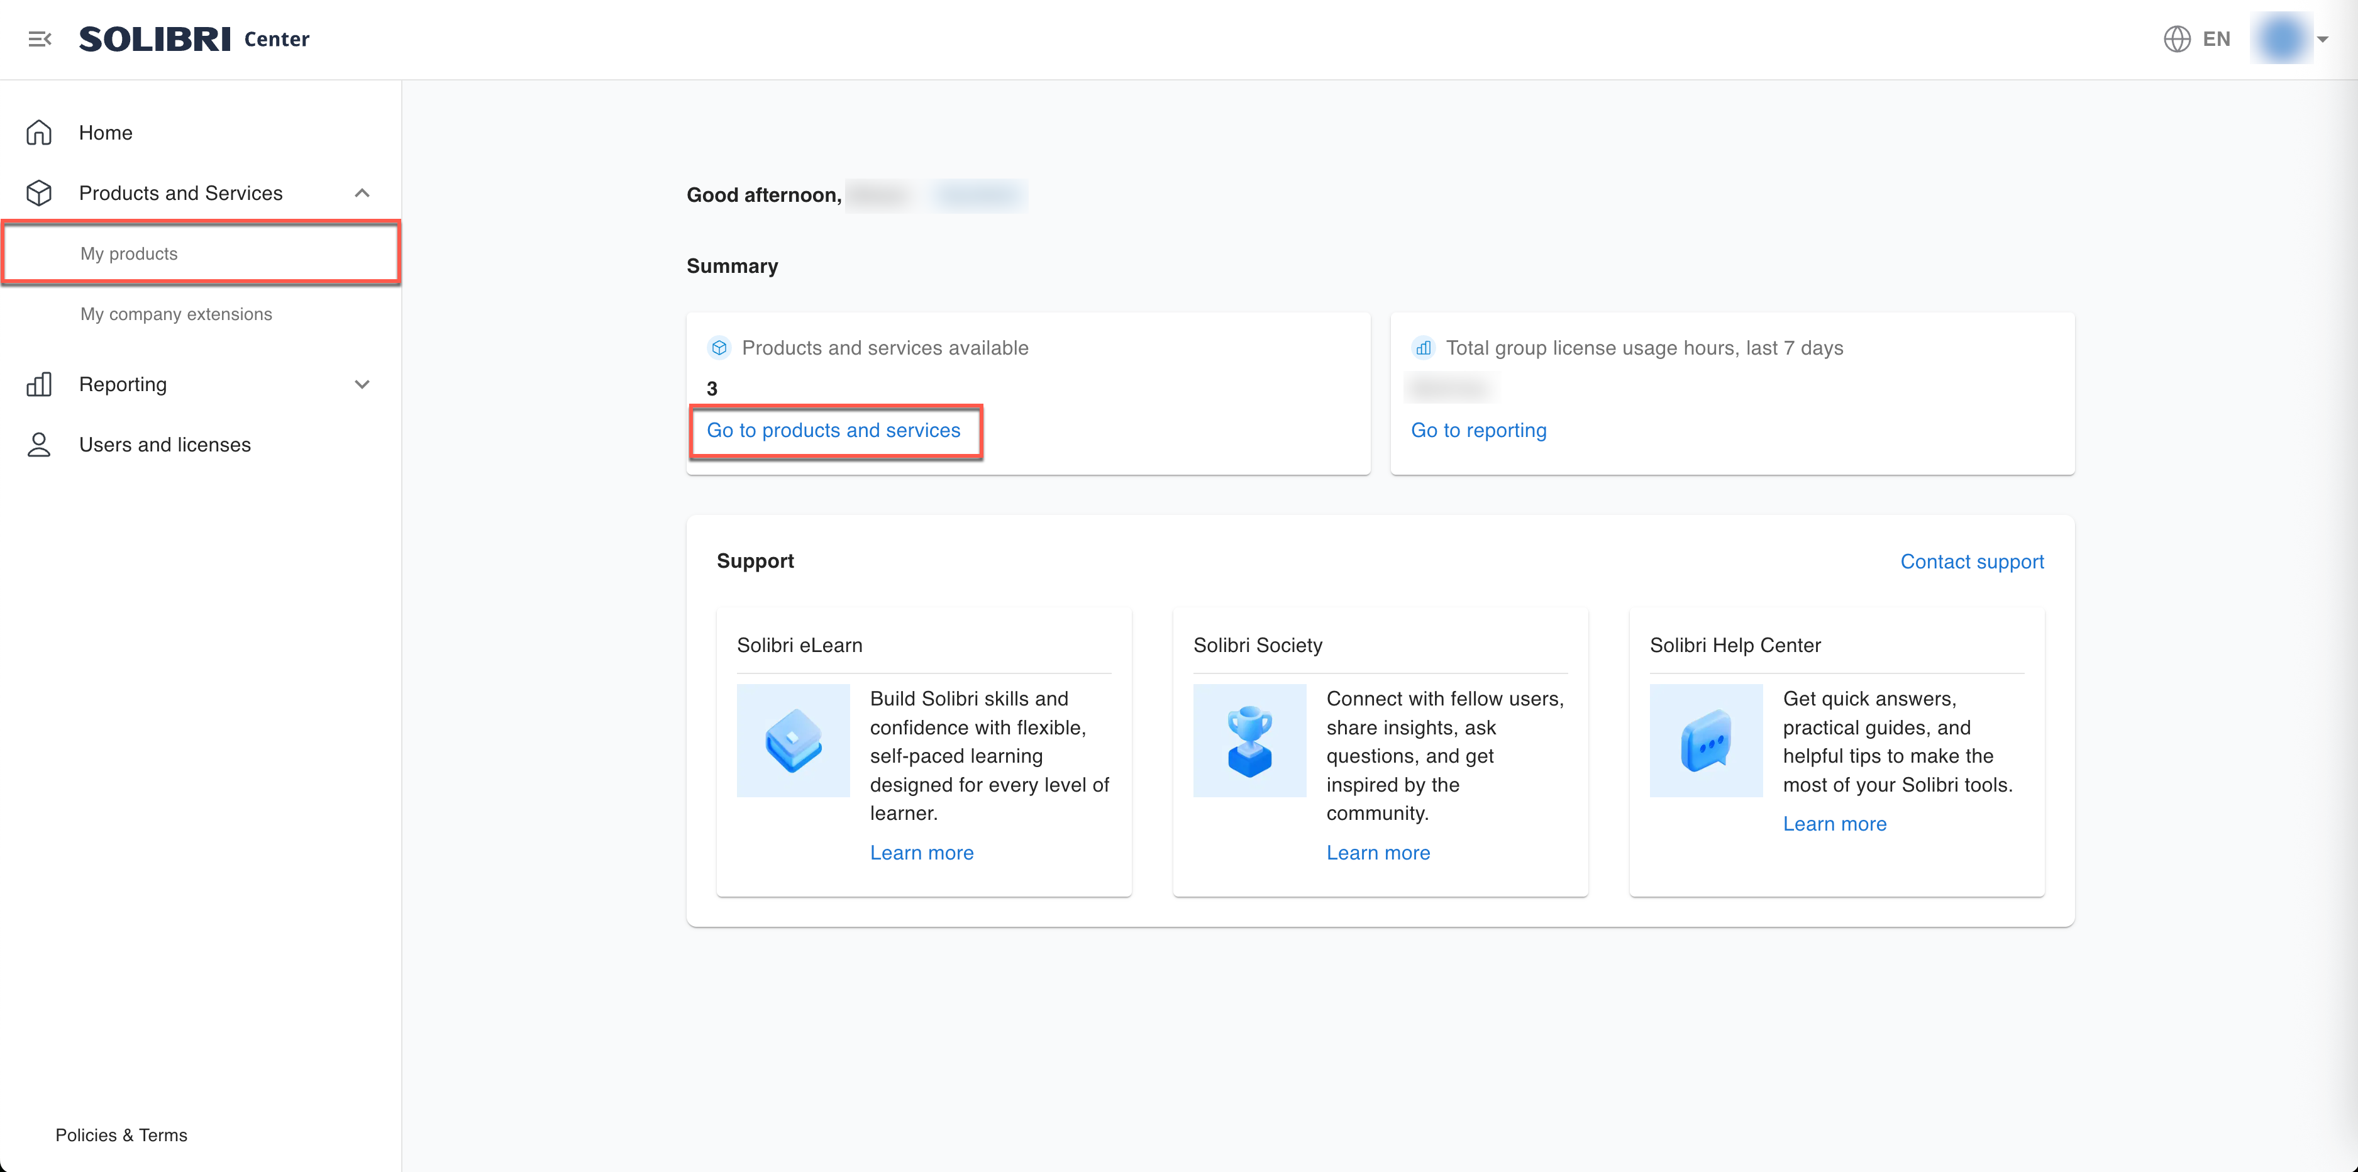
Task: Click the Reporting bar chart icon
Action: tap(38, 384)
